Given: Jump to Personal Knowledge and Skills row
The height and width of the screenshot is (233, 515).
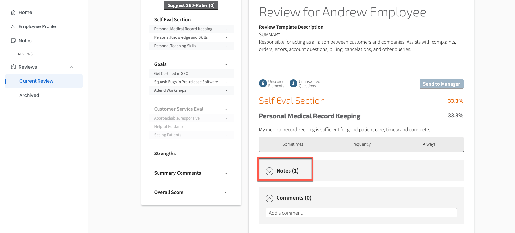Looking at the screenshot, I should click(x=191, y=37).
